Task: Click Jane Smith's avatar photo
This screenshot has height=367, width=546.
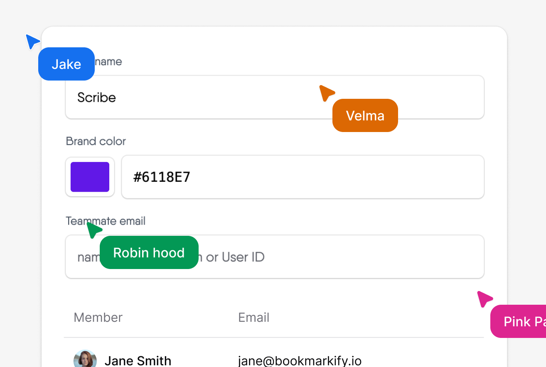Action: 85,360
